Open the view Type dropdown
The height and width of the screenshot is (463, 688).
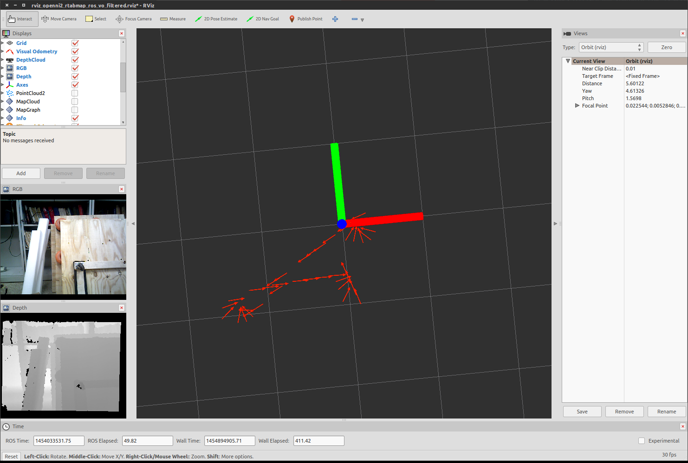click(611, 47)
